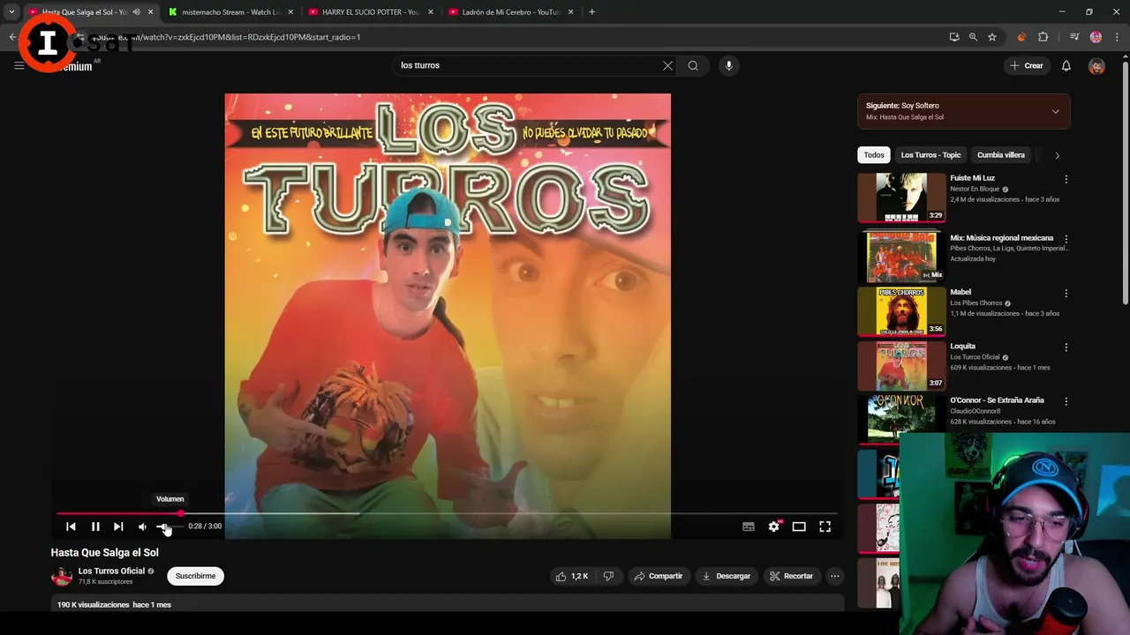Open a new browser tab
The image size is (1130, 635).
(591, 12)
